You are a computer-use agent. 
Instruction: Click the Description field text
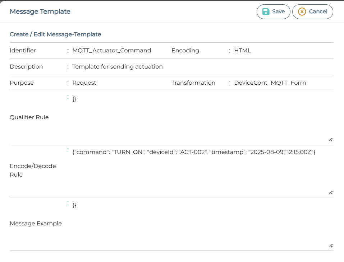coord(117,67)
